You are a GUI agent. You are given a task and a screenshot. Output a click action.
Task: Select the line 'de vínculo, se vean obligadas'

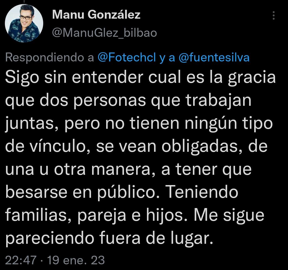pyautogui.click(x=136, y=147)
